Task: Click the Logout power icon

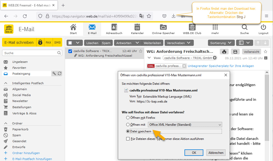Action: pos(263,27)
